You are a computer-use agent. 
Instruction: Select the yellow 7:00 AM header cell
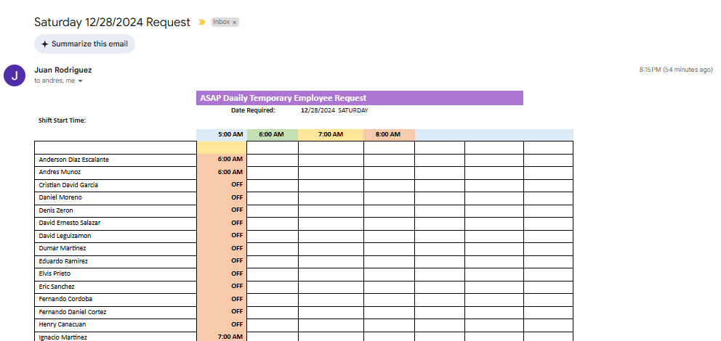pyautogui.click(x=330, y=135)
